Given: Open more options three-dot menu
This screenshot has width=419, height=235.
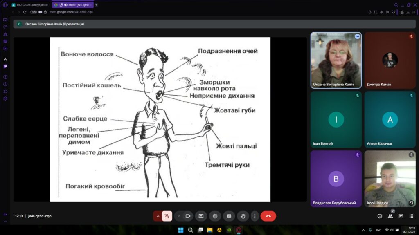Looking at the screenshot, I should pos(255,216).
